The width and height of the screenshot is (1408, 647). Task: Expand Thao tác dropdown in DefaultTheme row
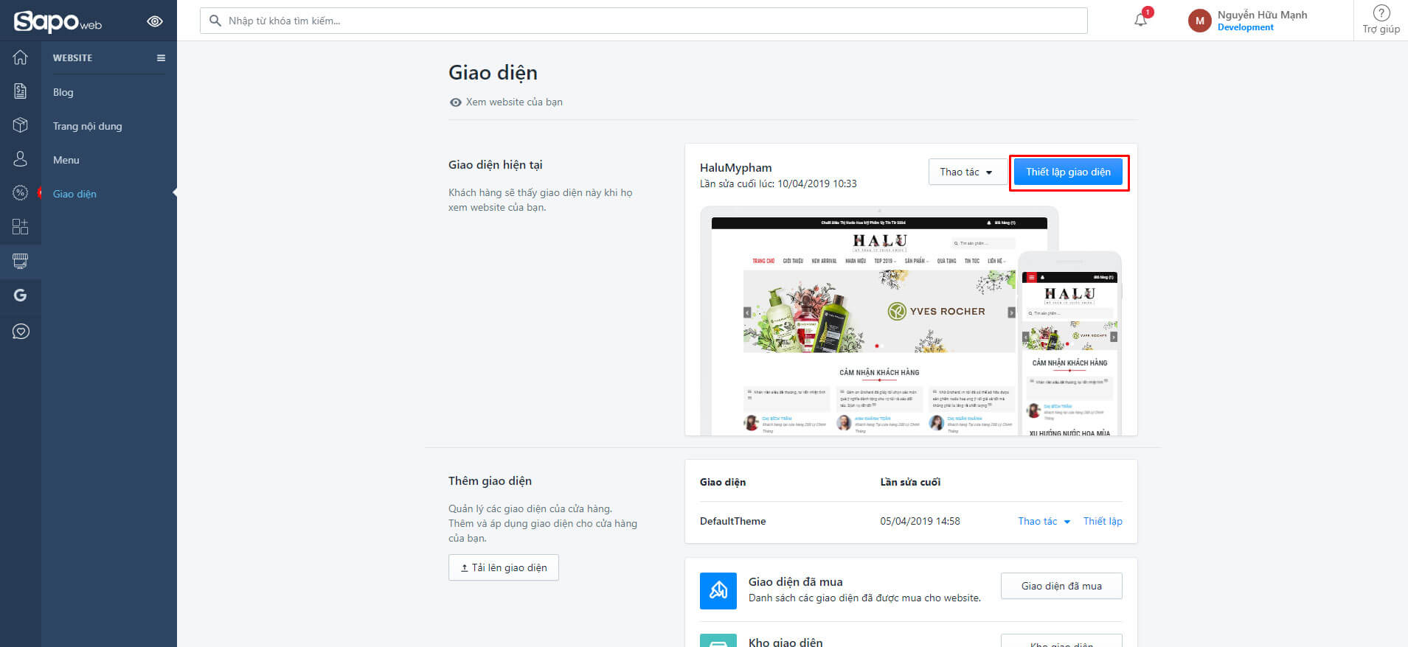click(x=1044, y=521)
